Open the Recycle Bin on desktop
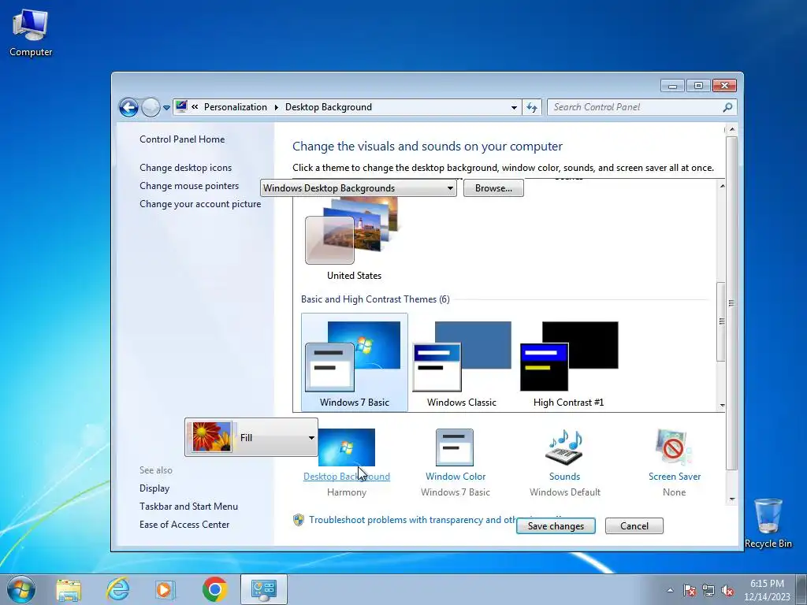This screenshot has width=807, height=605. point(768,523)
